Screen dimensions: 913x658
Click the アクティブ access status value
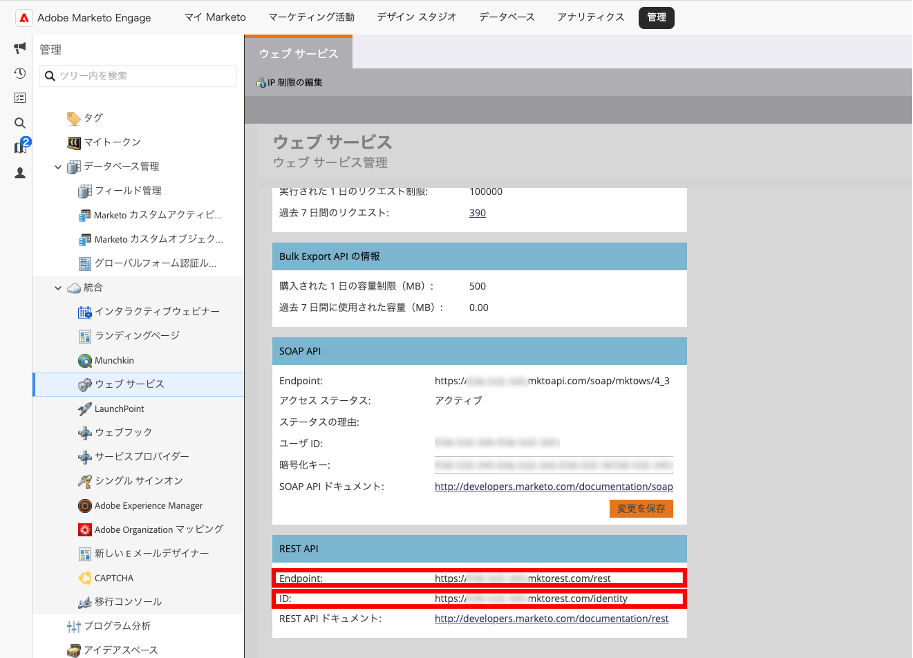[x=458, y=401]
